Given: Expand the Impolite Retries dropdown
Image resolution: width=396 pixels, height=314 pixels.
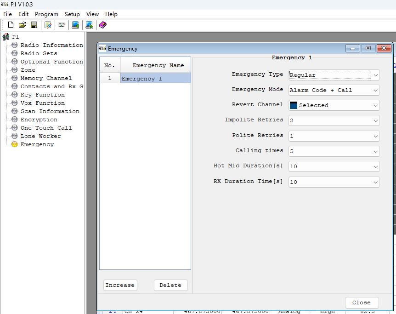Looking at the screenshot, I should click(334, 120).
